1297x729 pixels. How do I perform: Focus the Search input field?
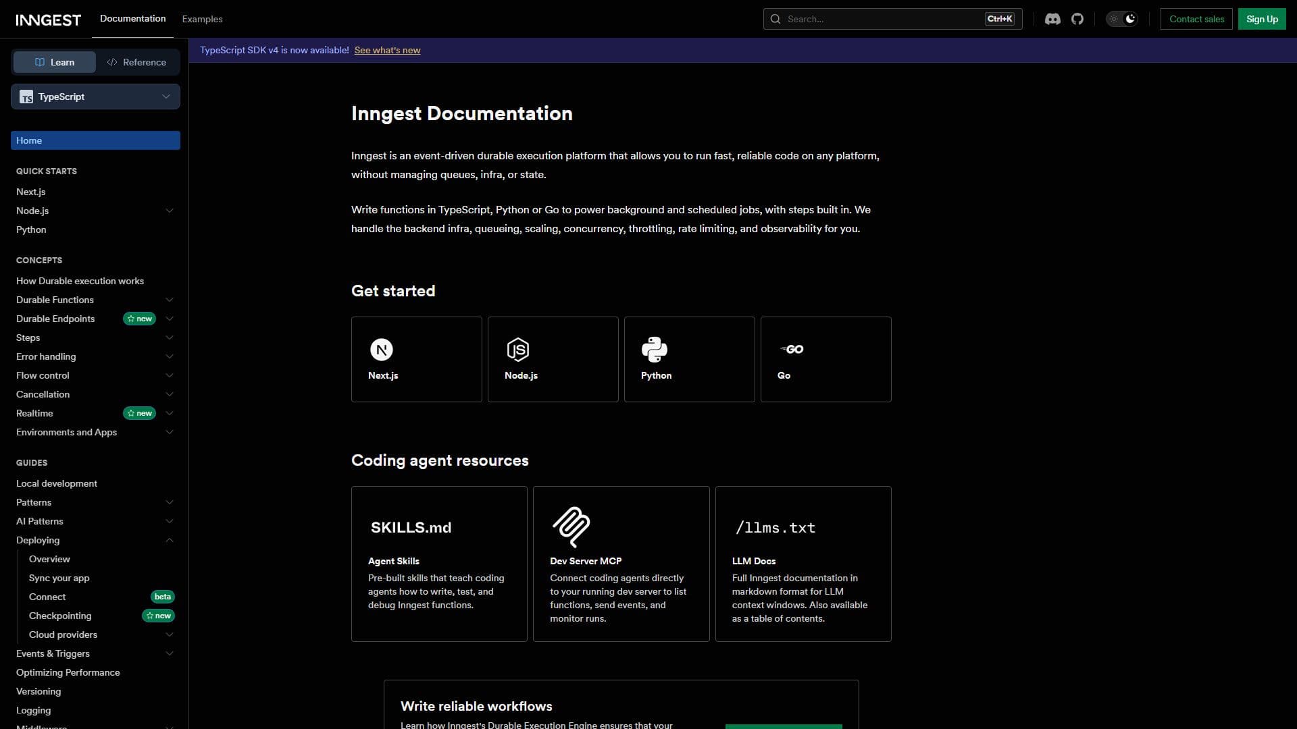(x=892, y=19)
